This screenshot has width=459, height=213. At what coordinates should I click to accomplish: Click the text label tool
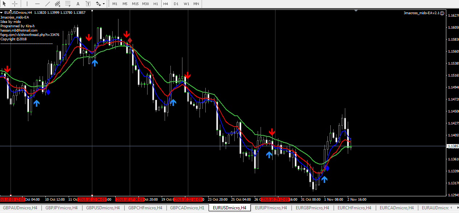[88, 4]
